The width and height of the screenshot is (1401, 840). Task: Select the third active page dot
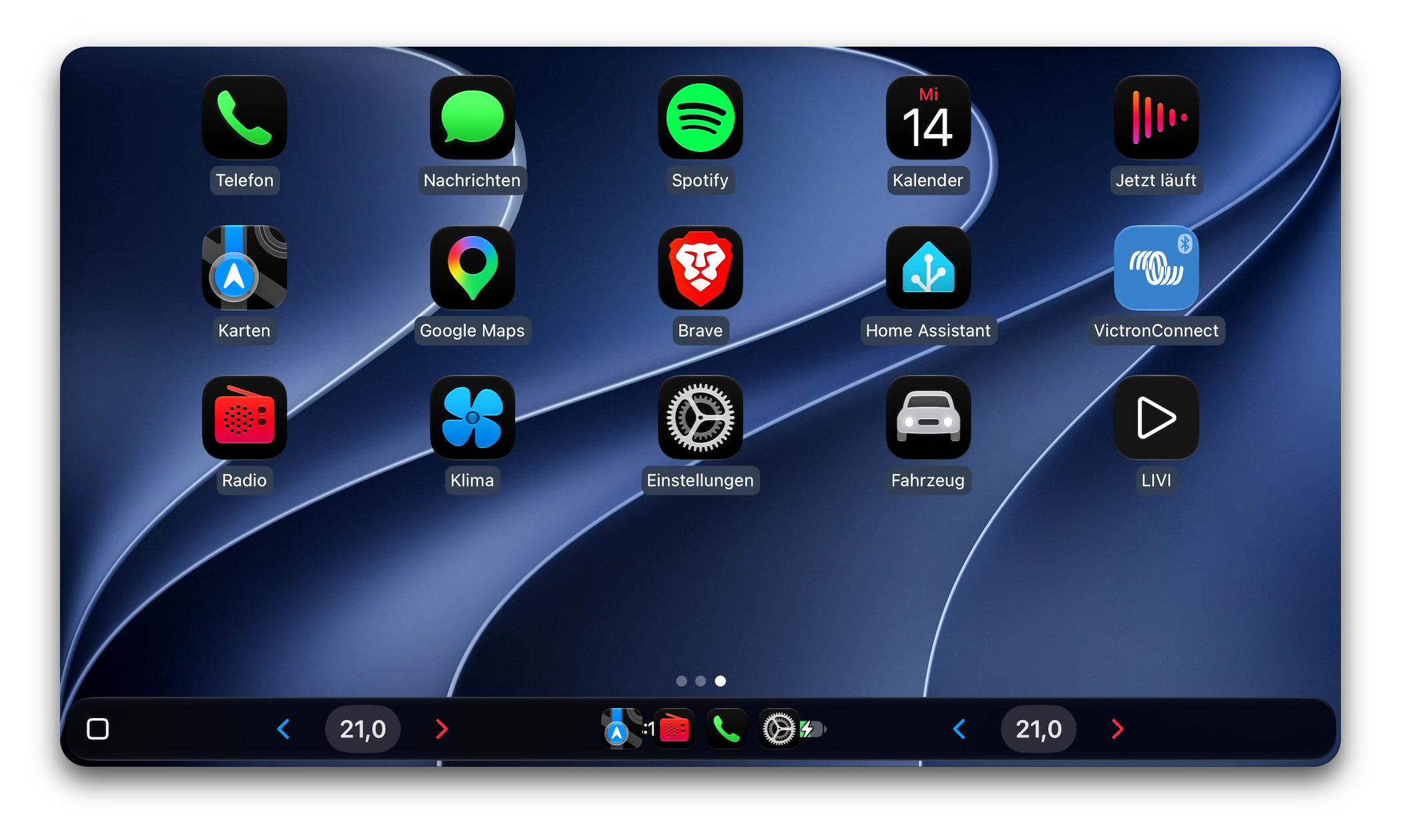point(721,681)
